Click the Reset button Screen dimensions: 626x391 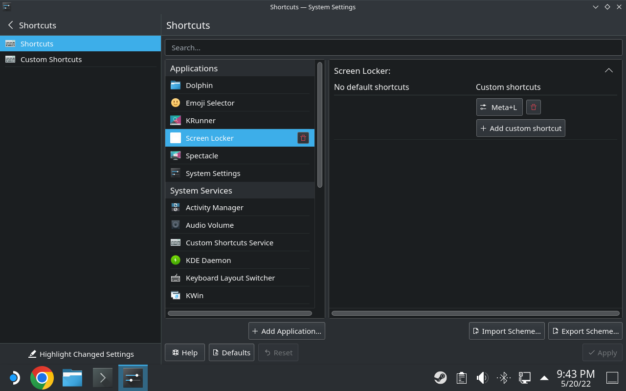pyautogui.click(x=278, y=352)
